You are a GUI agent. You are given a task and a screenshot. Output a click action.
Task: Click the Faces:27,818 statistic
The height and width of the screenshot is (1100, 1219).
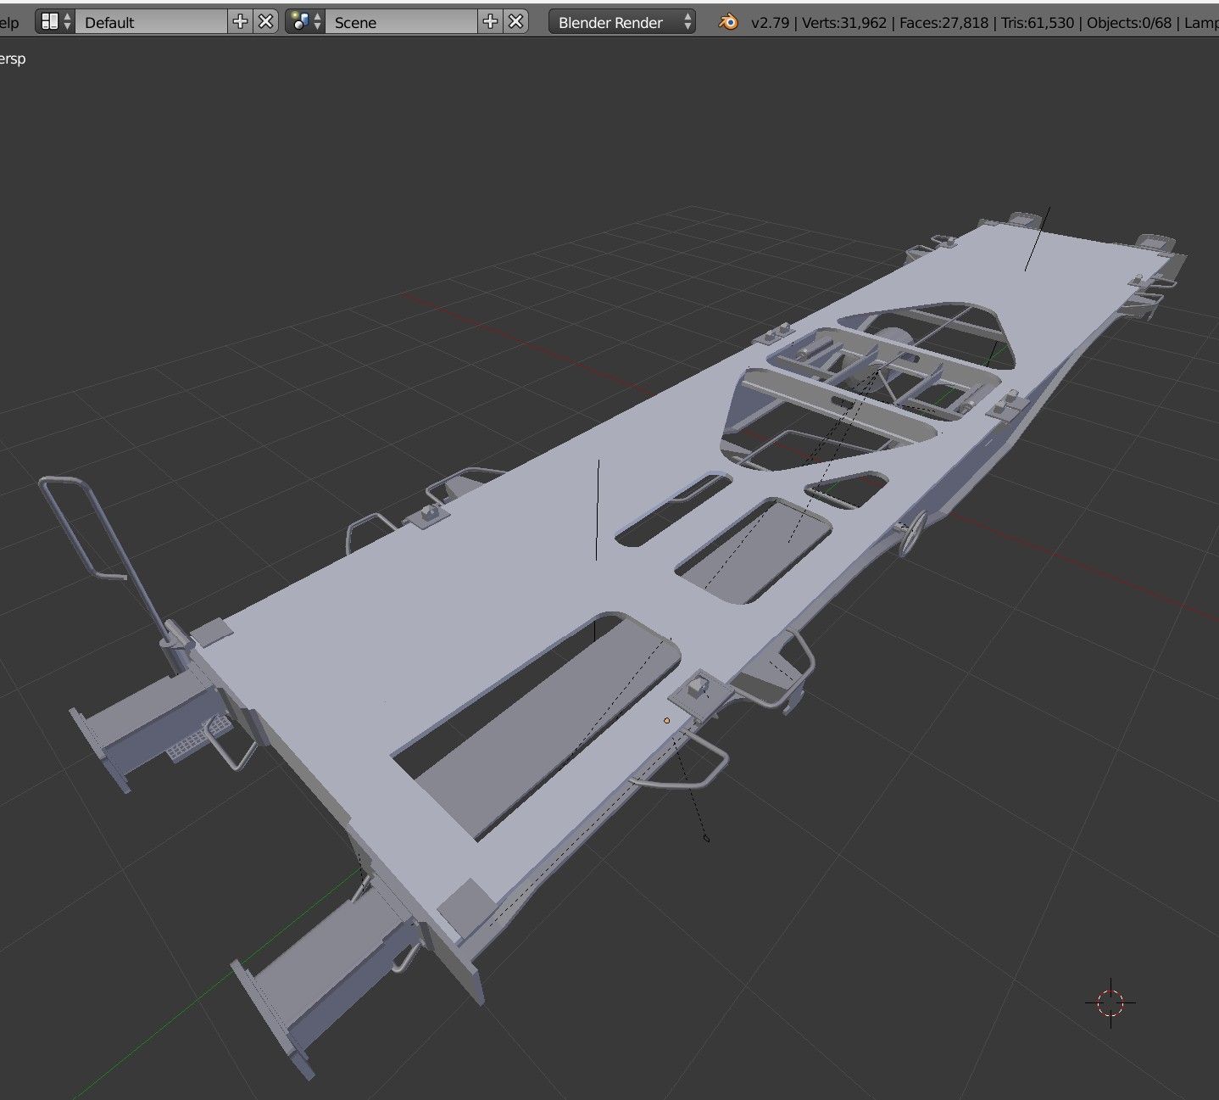pyautogui.click(x=943, y=23)
